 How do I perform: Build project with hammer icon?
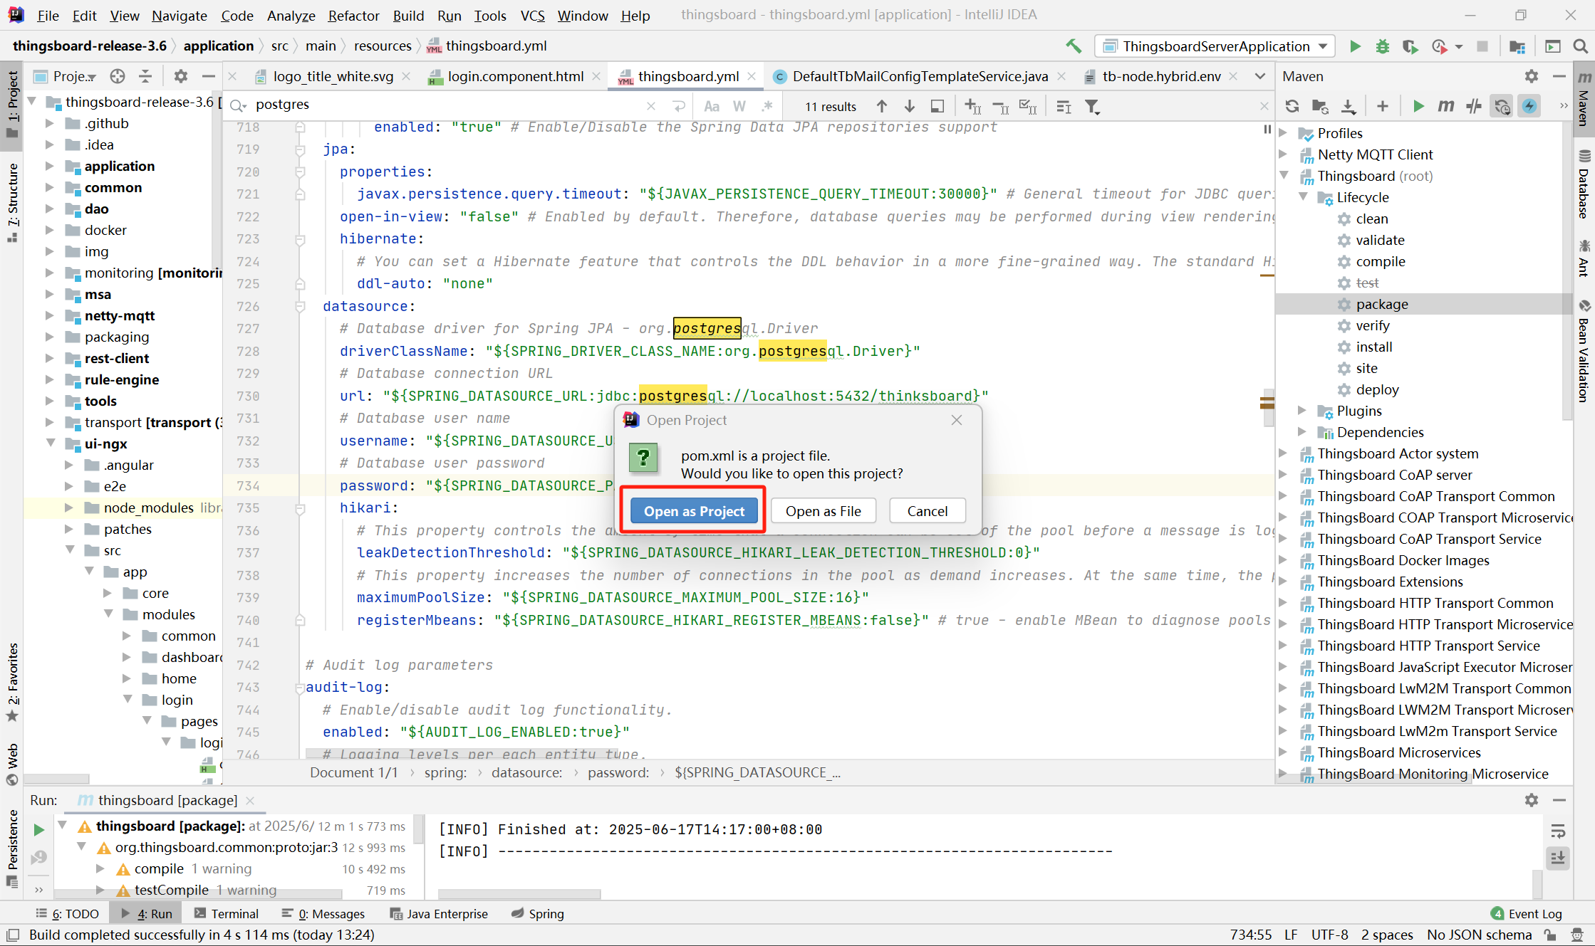point(1074,46)
